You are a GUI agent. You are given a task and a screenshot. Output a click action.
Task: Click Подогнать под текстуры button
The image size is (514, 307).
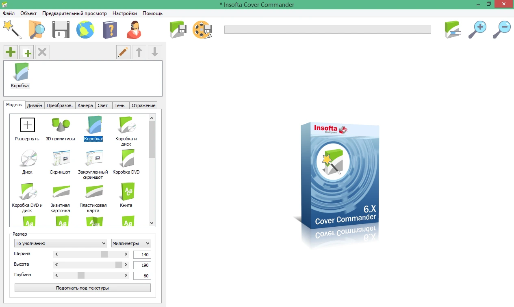click(x=82, y=288)
